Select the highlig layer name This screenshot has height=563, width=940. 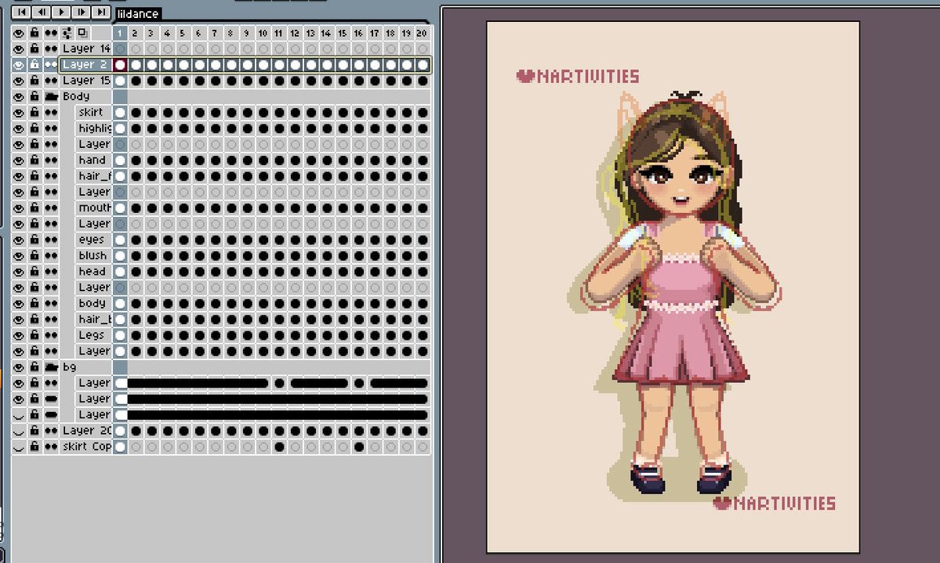click(94, 128)
